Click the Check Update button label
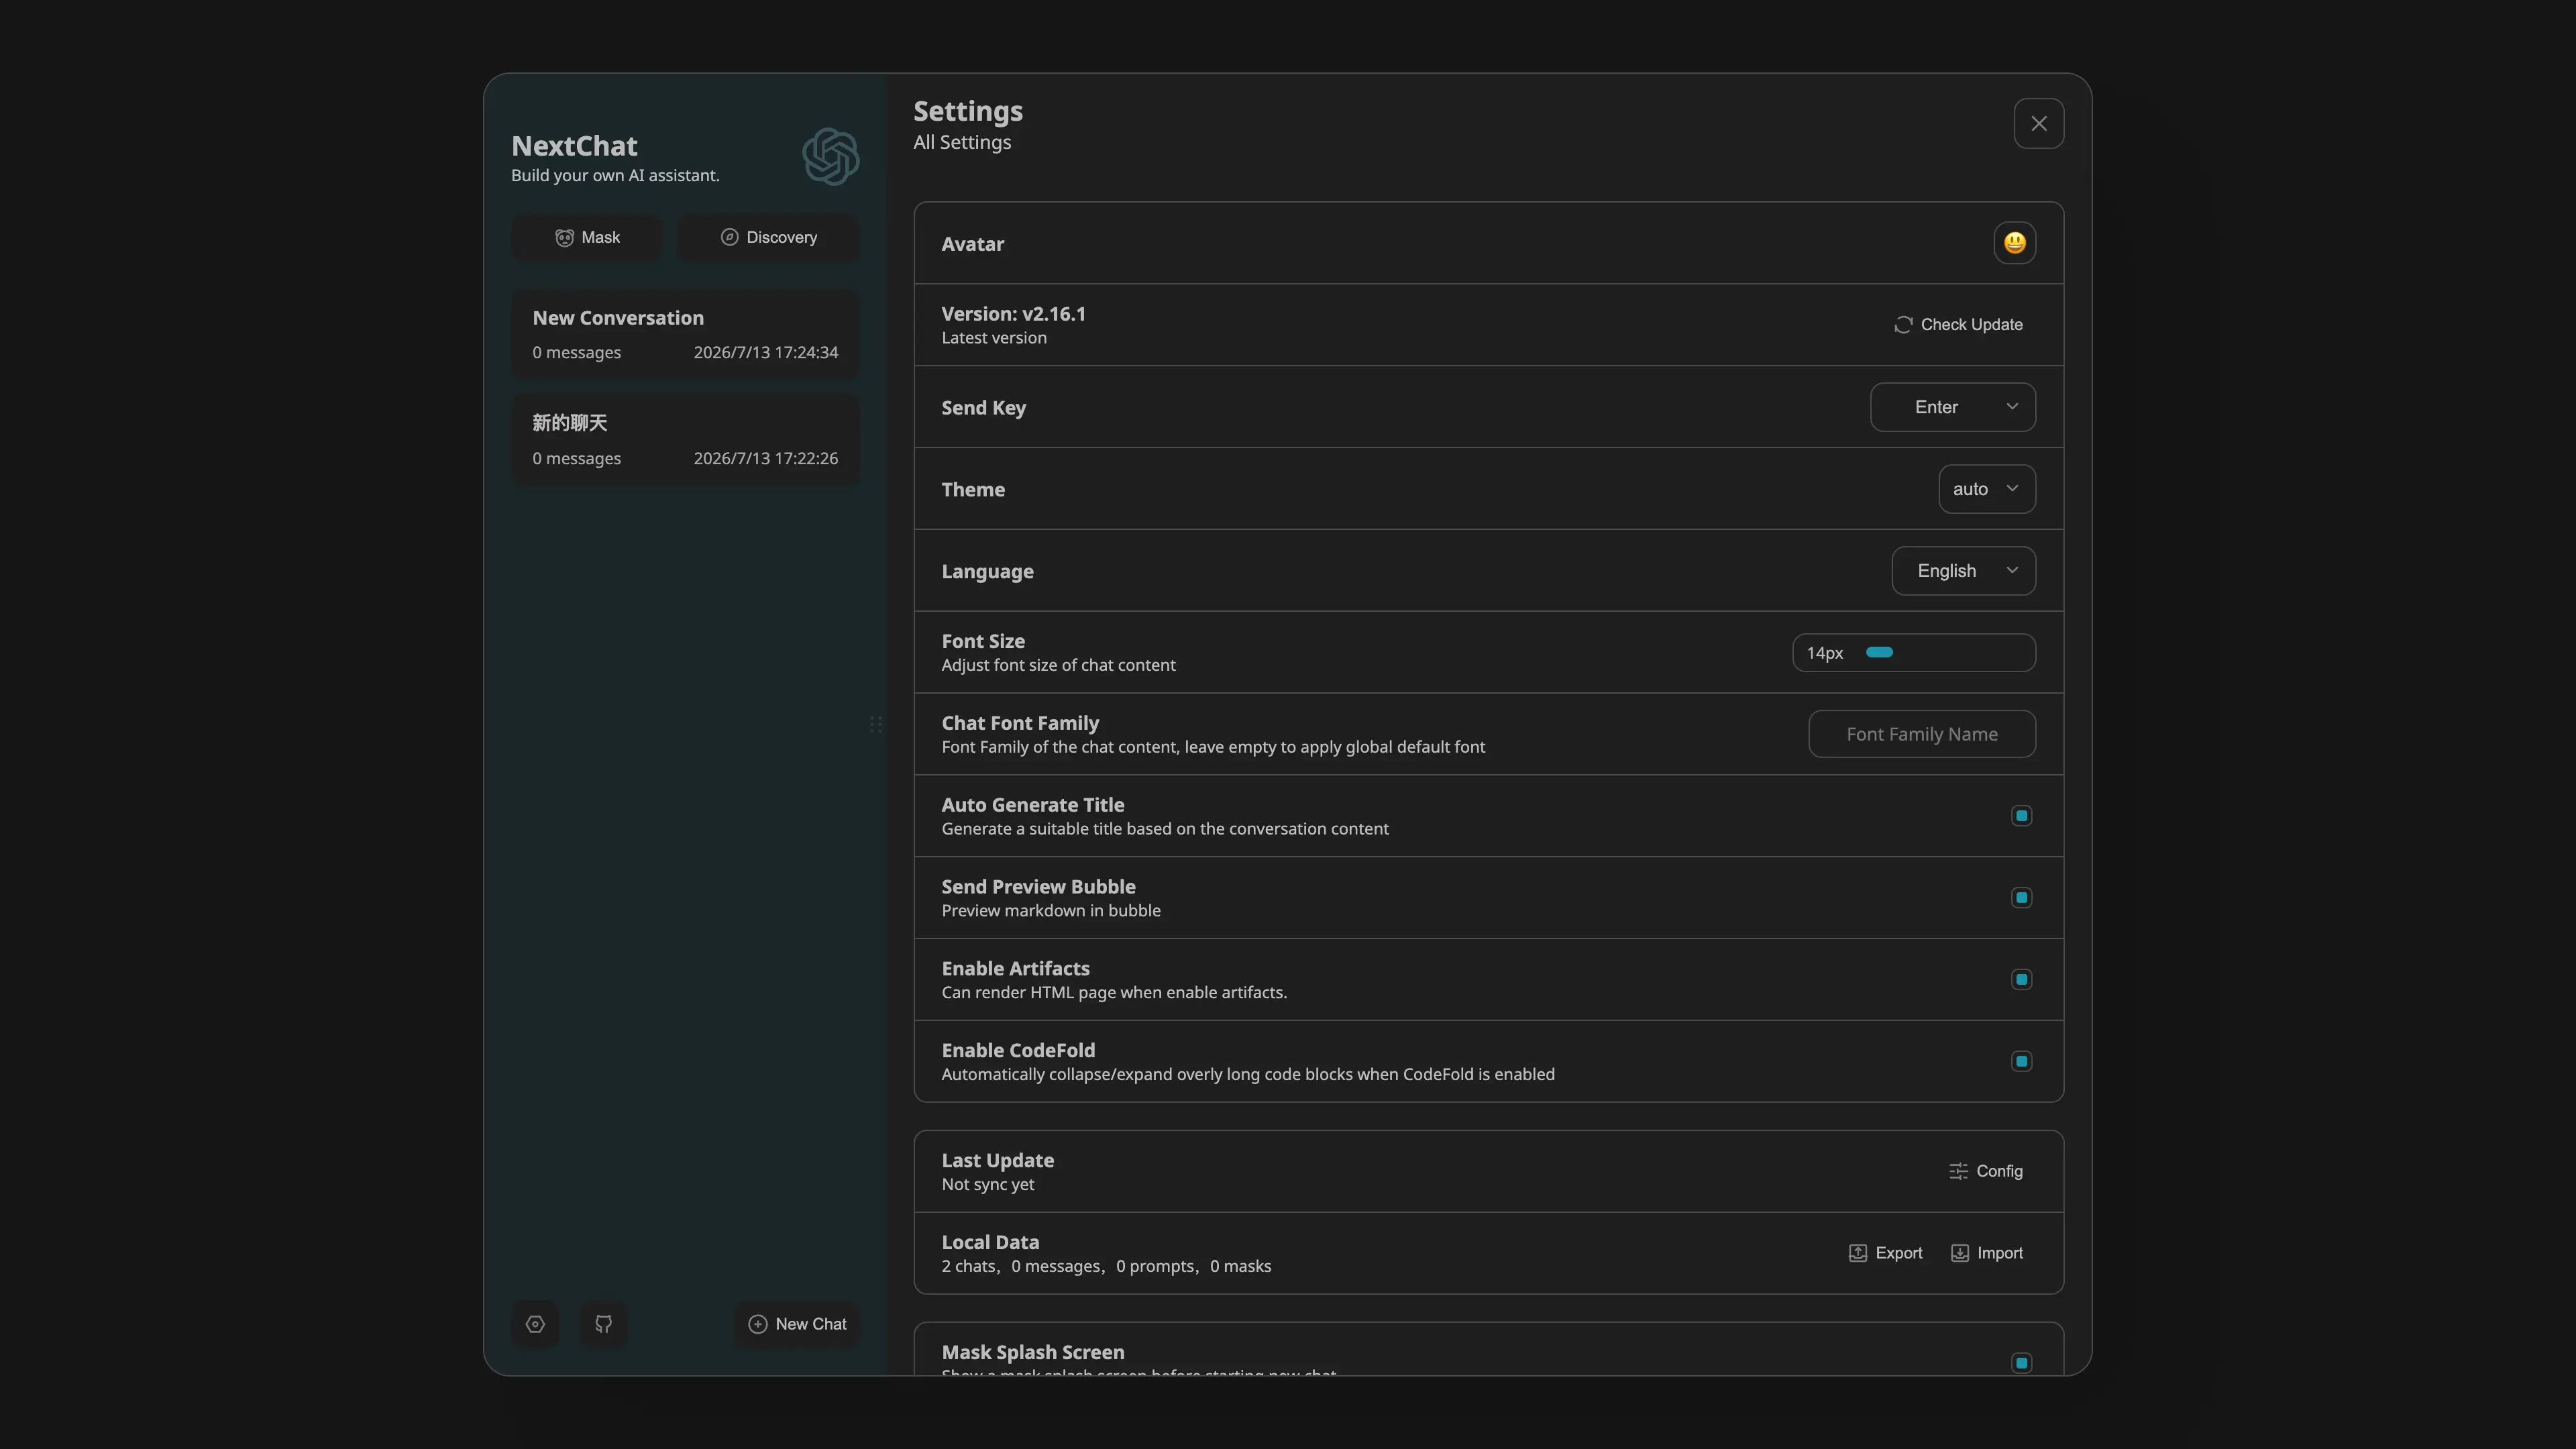Image resolution: width=2576 pixels, height=1449 pixels. (1971, 325)
